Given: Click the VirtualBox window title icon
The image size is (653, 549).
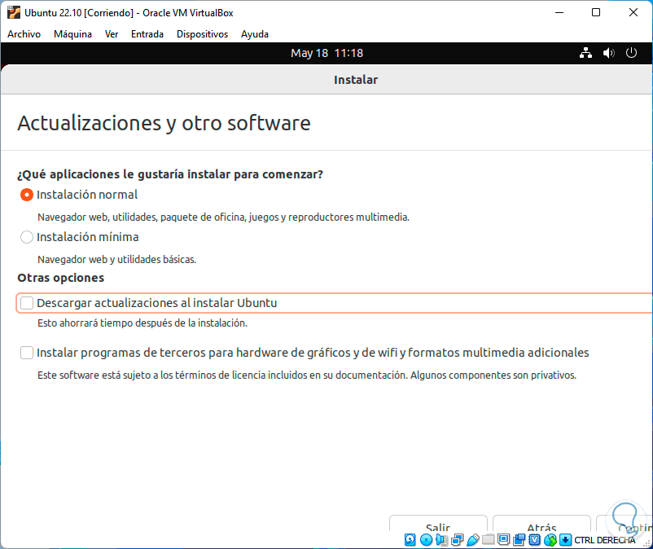Looking at the screenshot, I should coord(14,12).
